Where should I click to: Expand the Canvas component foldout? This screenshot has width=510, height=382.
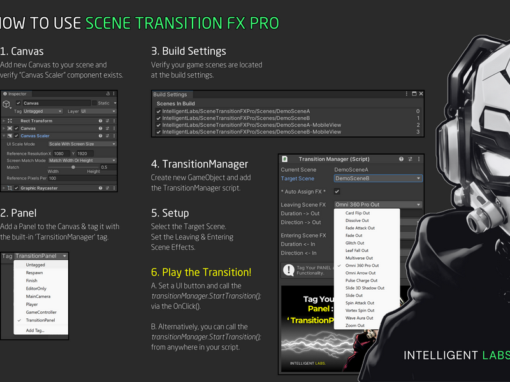click(4, 129)
